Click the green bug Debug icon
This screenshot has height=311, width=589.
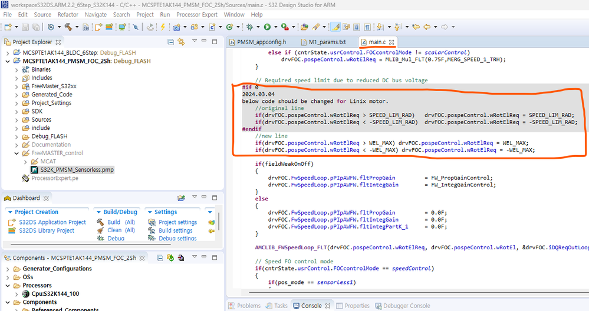[x=250, y=27]
